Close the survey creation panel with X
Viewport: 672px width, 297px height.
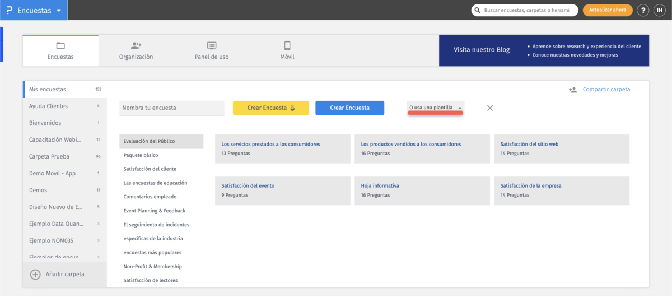coord(490,108)
